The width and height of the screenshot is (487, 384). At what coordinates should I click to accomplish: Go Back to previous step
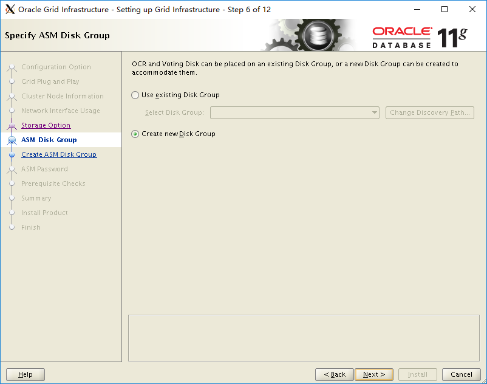334,374
